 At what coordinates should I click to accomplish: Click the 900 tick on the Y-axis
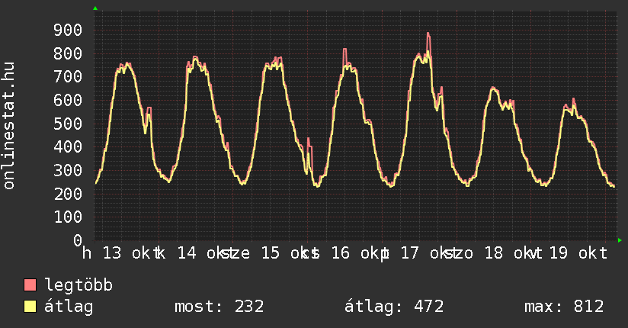tap(67, 30)
